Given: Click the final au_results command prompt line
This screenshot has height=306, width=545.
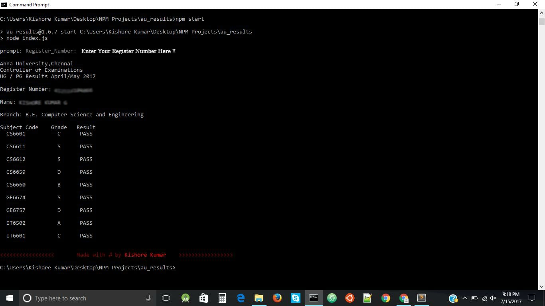Looking at the screenshot, I should click(88, 267).
